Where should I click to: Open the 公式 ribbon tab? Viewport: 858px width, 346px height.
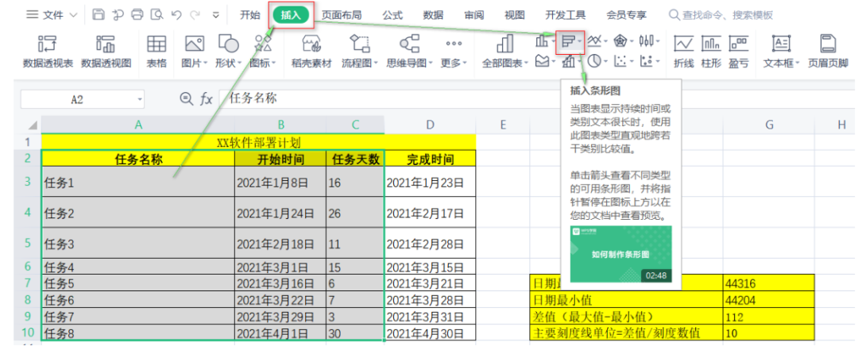click(392, 15)
